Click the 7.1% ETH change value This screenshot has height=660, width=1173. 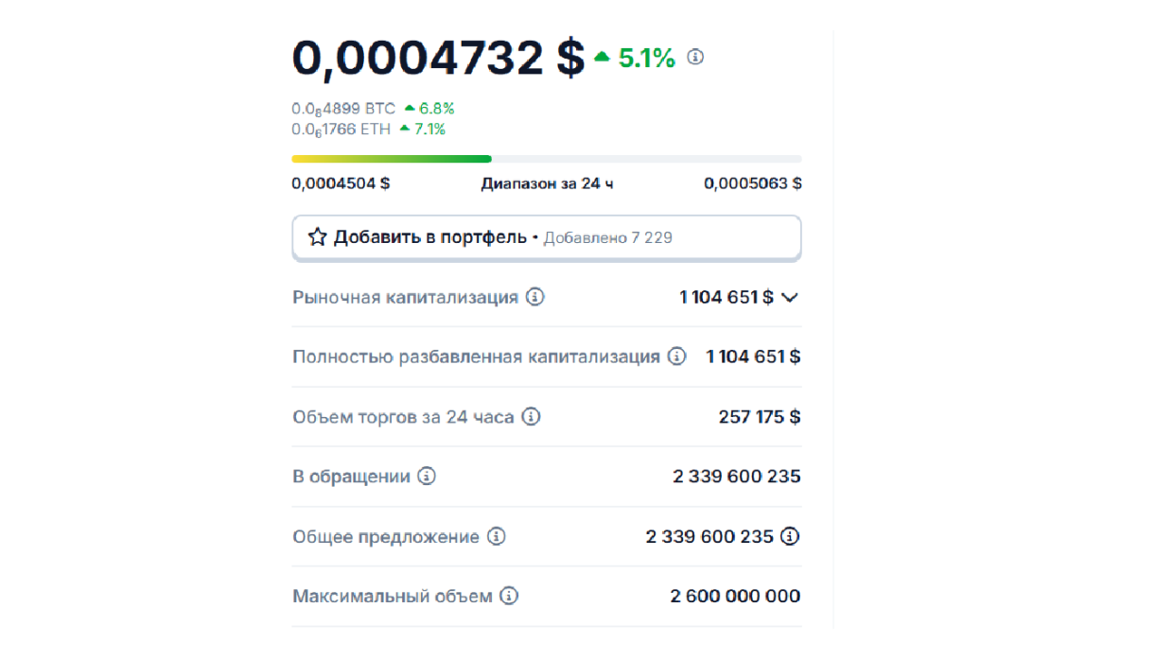tap(423, 129)
